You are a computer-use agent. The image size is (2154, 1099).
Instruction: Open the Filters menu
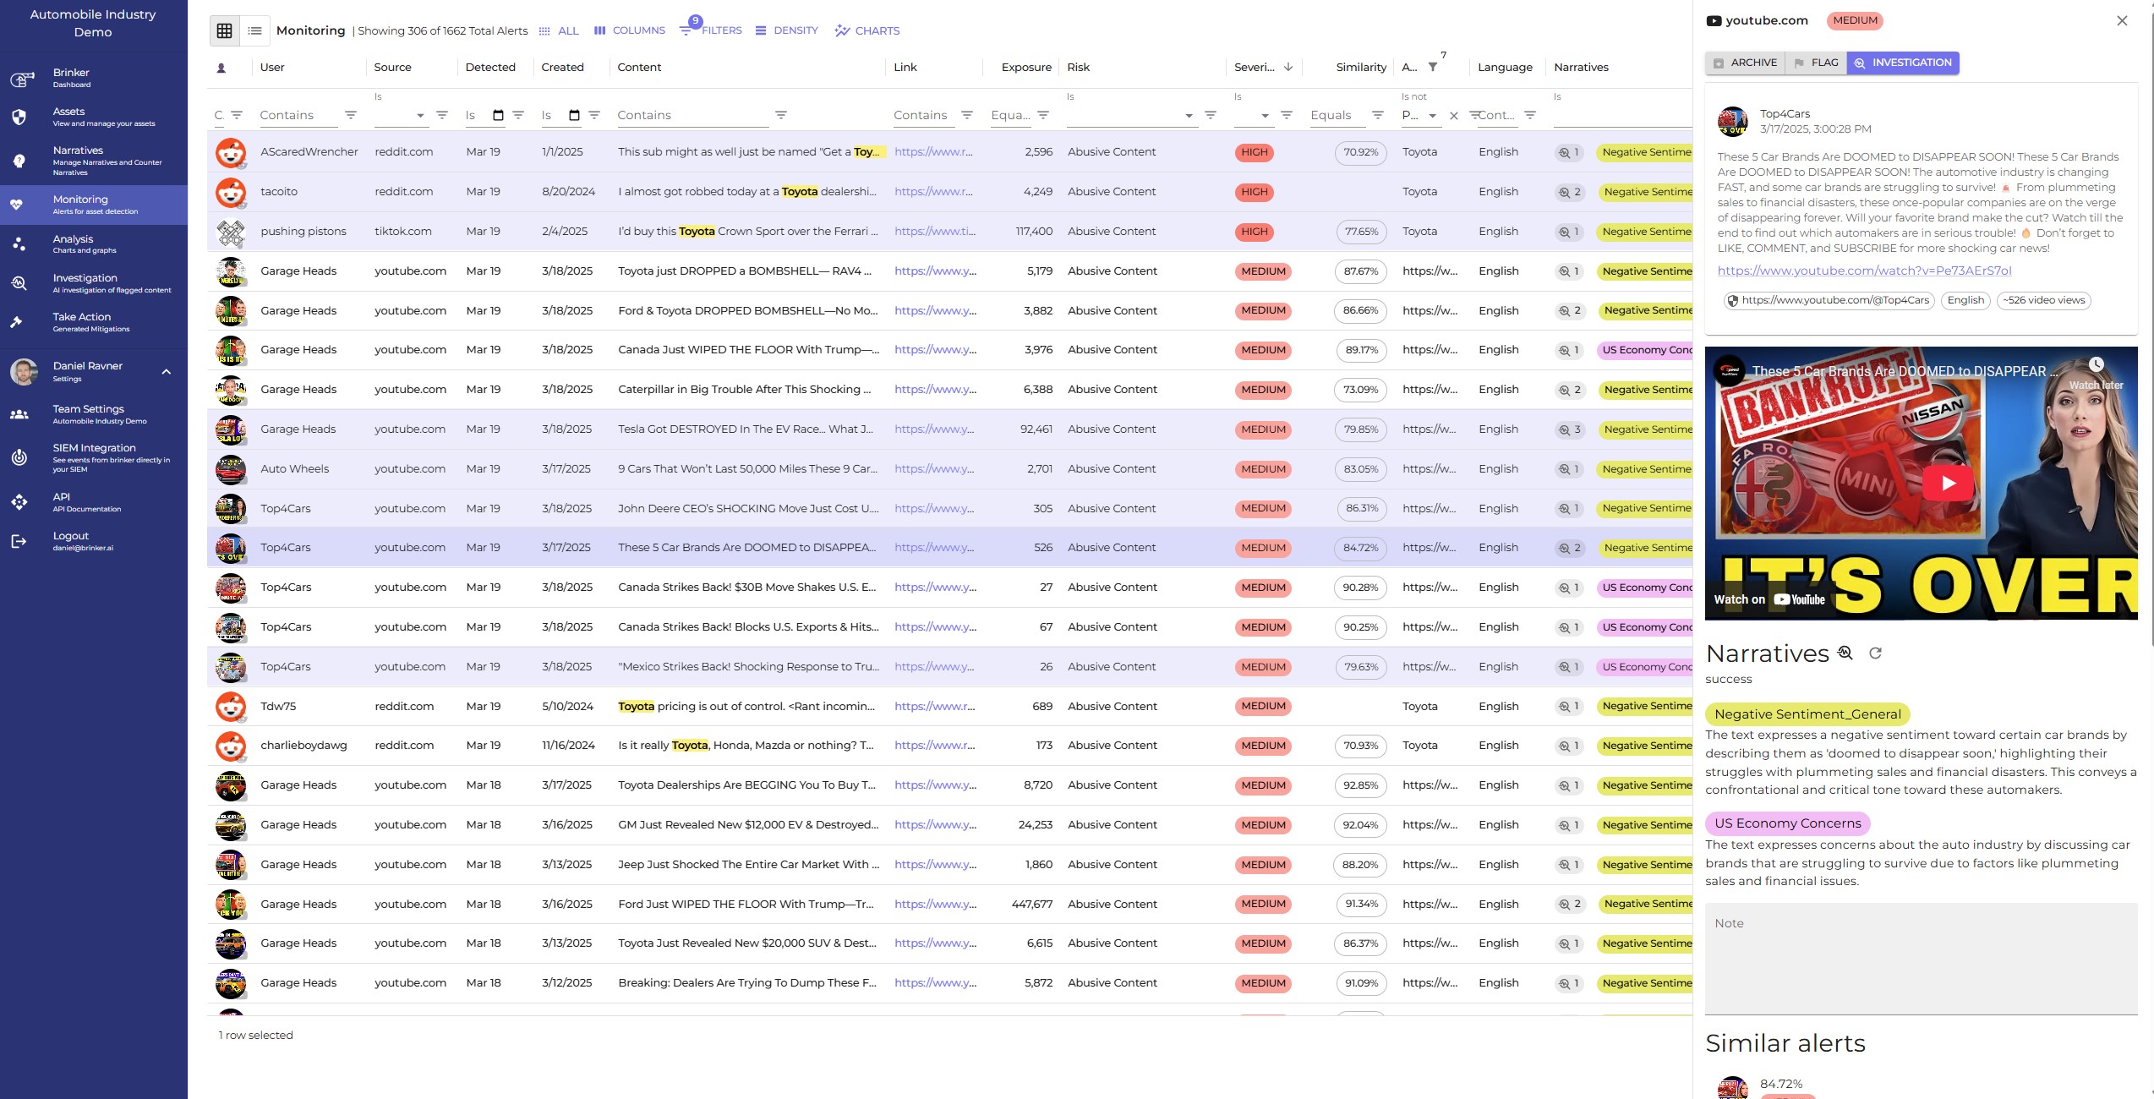711,30
